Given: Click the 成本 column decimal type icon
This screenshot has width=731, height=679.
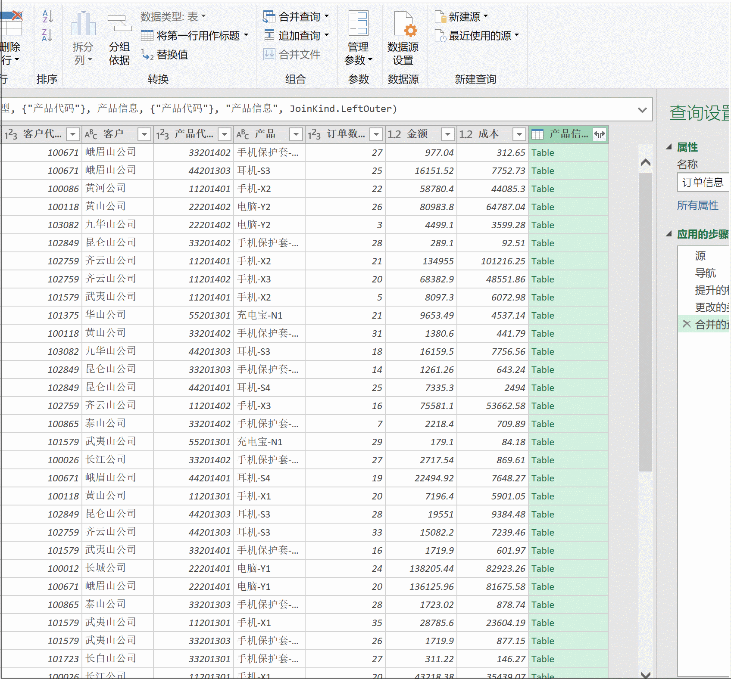Looking at the screenshot, I should (x=465, y=135).
